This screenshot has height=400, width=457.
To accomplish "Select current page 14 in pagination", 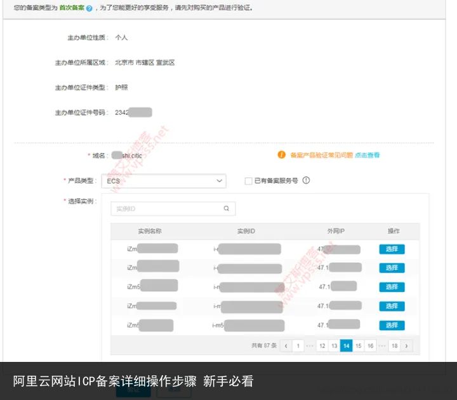I will (347, 346).
